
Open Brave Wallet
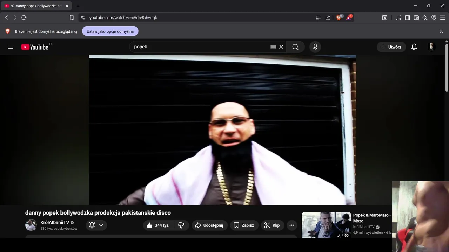pos(416,17)
